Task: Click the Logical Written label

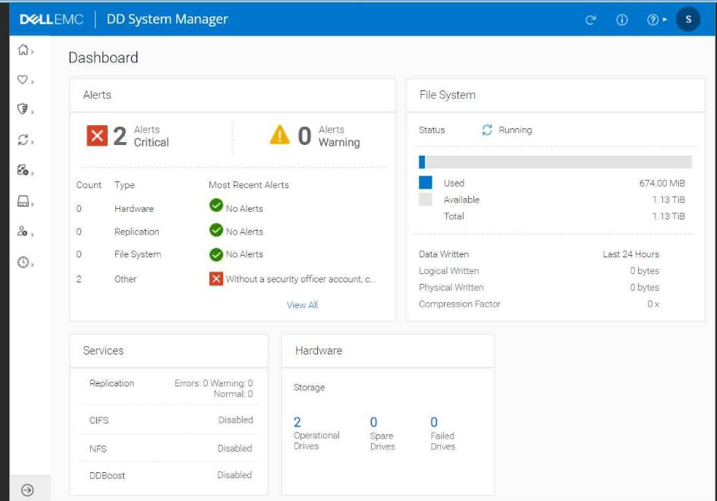Action: [x=448, y=271]
